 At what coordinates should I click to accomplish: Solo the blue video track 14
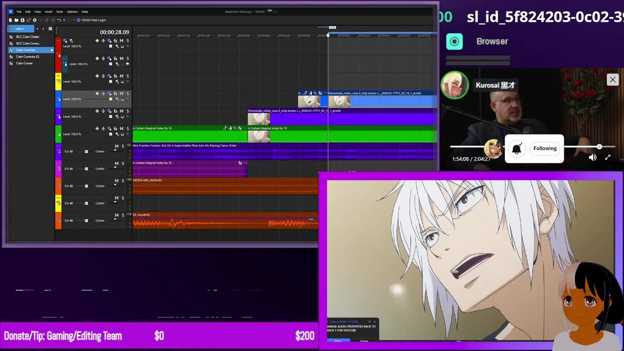[128, 94]
